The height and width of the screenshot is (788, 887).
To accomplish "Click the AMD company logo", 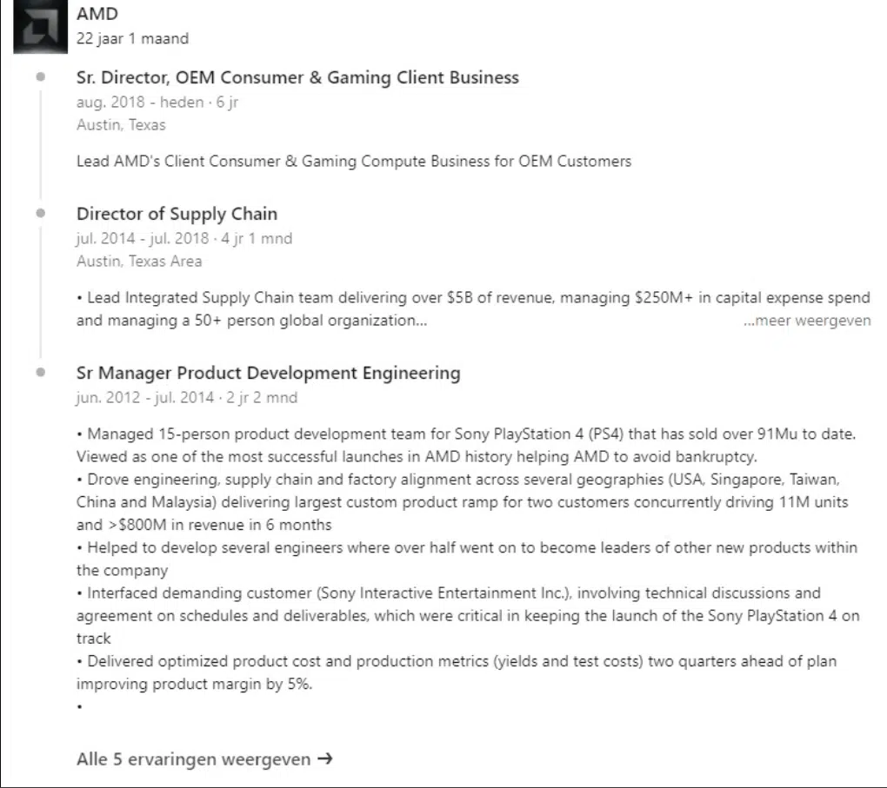I will (x=40, y=27).
